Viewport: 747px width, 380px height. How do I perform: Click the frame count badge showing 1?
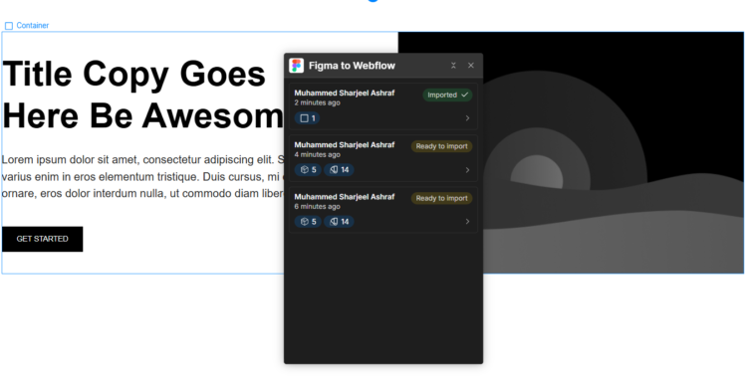click(308, 118)
